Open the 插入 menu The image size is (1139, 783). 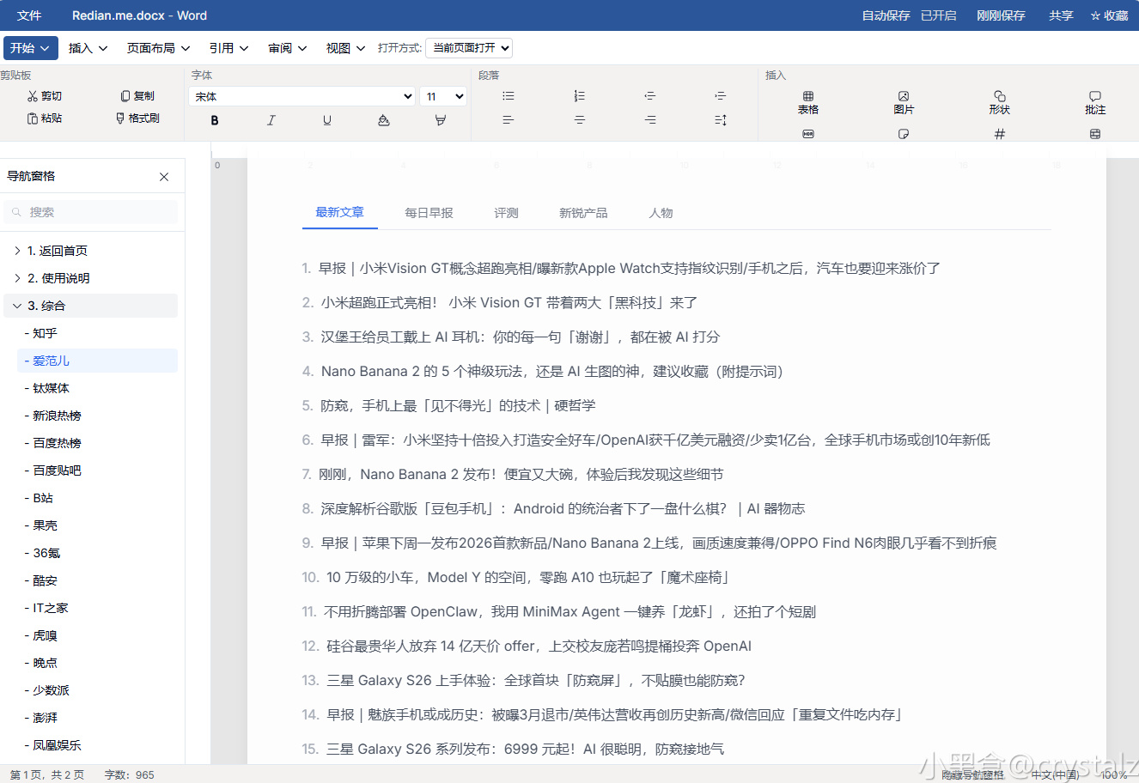pos(88,48)
